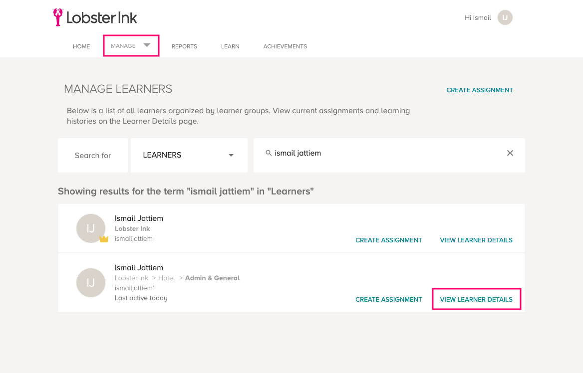Create assignment for ismailjattiem1 learner

point(388,299)
